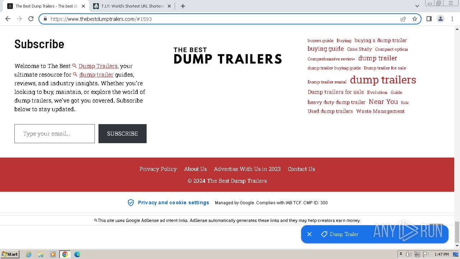Click the forward navigation arrow

tap(19, 19)
